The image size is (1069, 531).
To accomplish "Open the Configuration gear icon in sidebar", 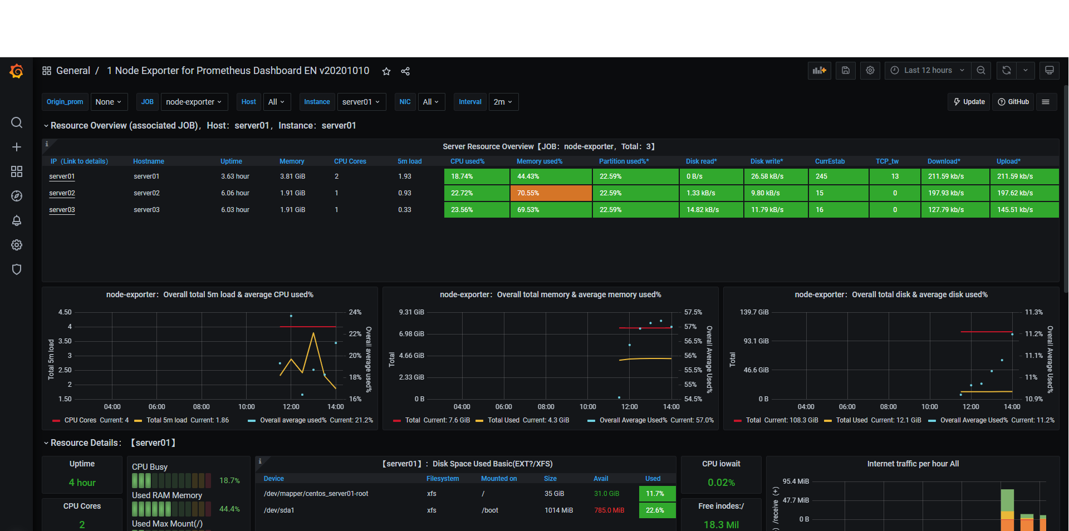I will click(x=17, y=245).
